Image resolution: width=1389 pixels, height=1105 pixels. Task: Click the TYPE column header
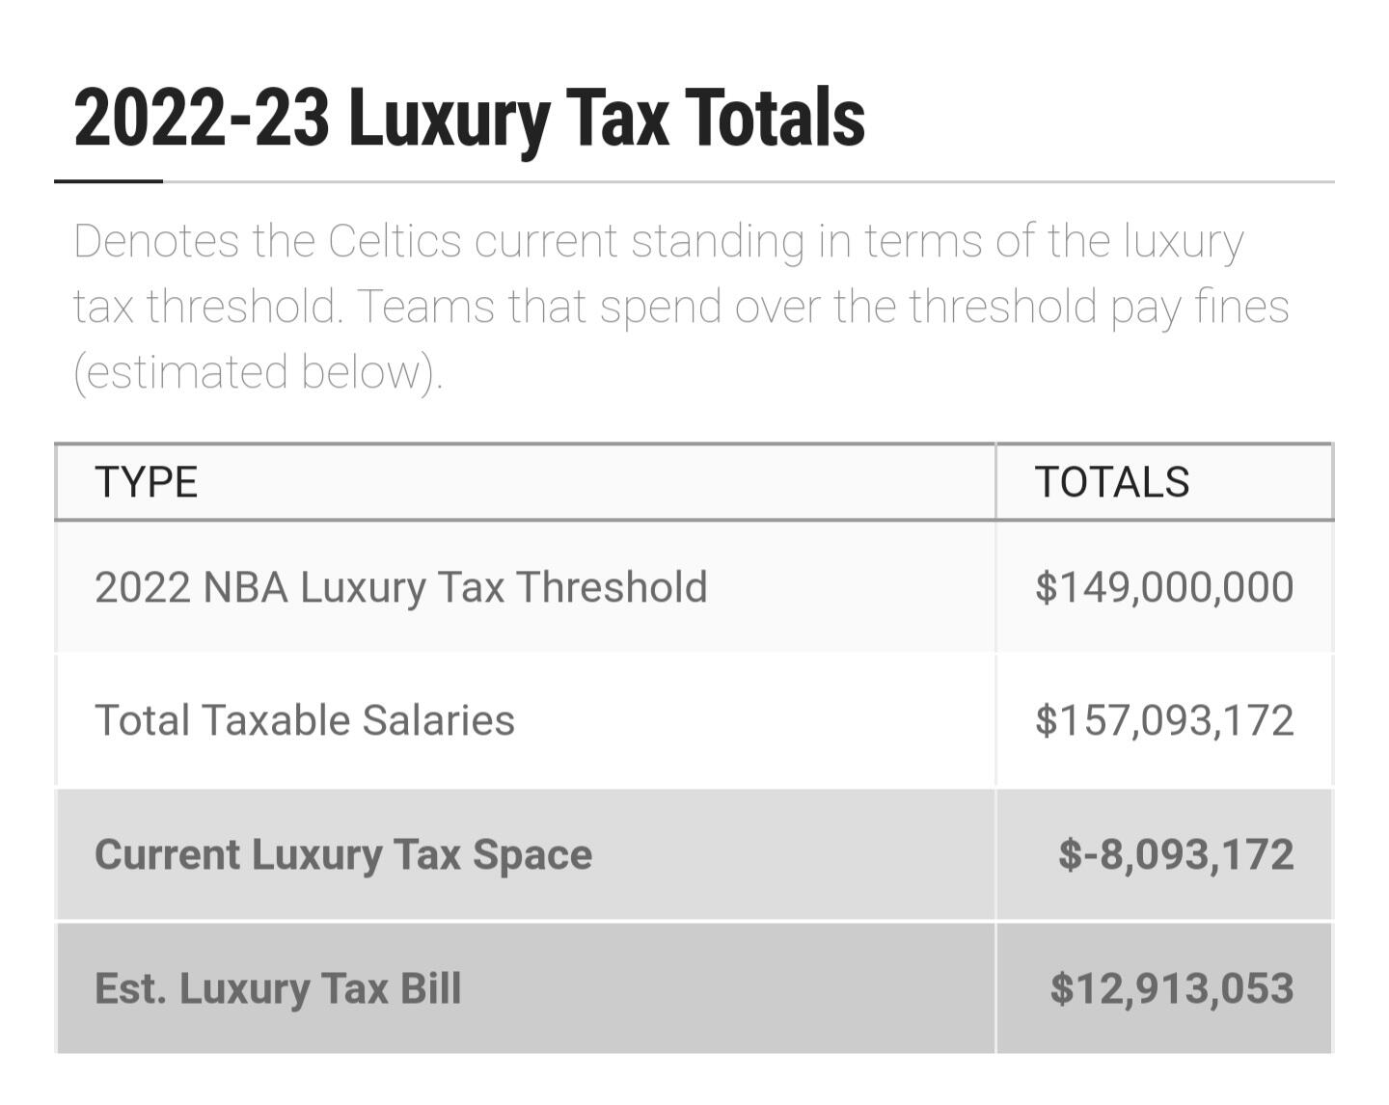147,482
